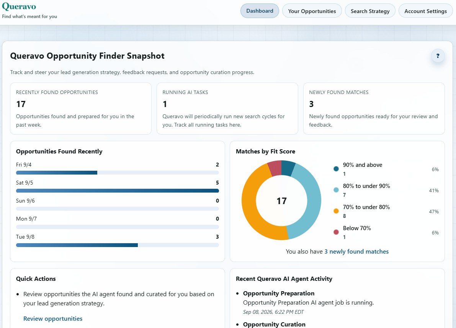456x328 pixels.
Task: Click the 'Opportunities Found Recently' heading
Action: point(59,152)
